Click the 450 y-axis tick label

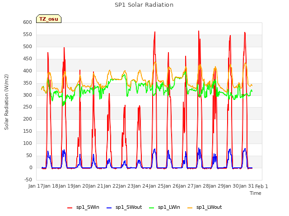pos(28,58)
